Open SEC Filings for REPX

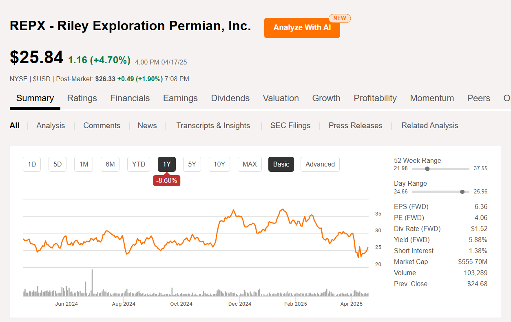(290, 125)
